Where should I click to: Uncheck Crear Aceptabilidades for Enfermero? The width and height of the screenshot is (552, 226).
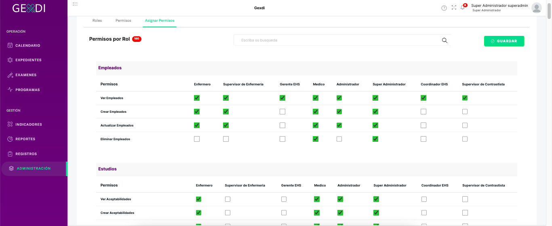(x=198, y=213)
